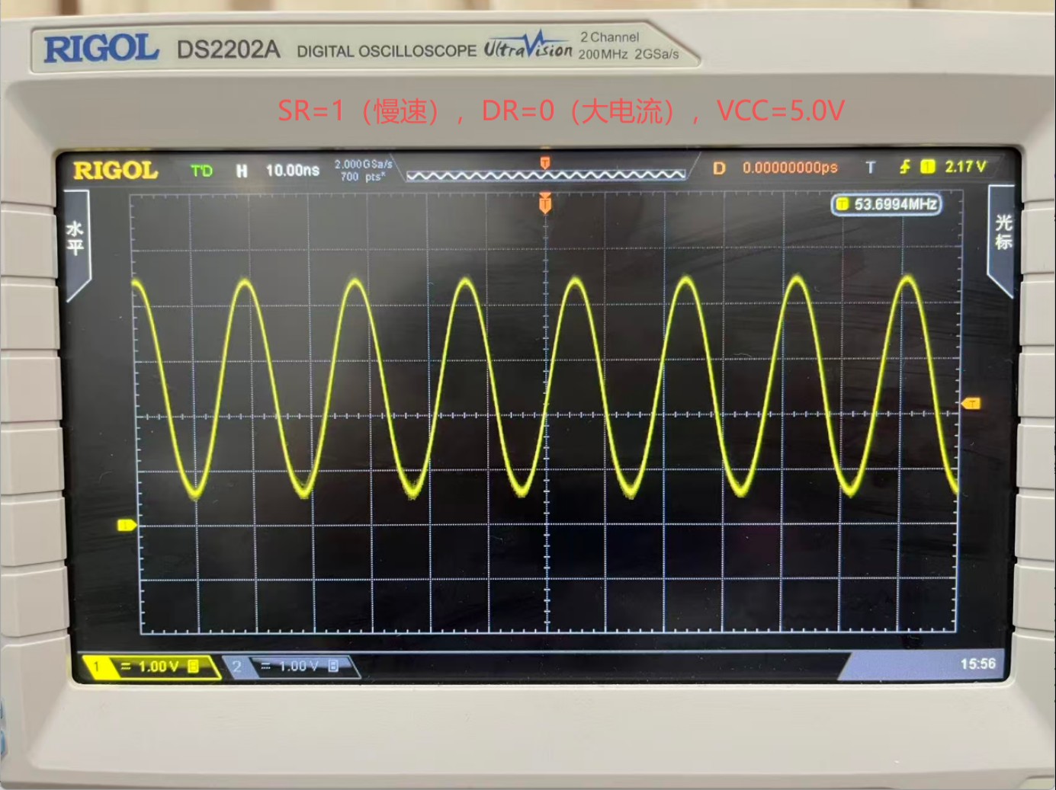Select the 53.6994MHz frequency counter badge

[x=886, y=204]
